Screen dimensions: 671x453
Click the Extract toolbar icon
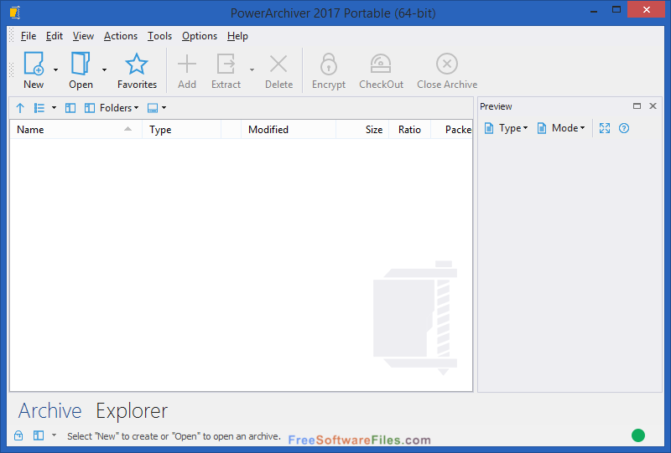(226, 64)
